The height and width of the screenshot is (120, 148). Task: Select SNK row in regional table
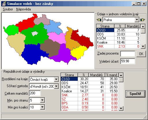[x=118, y=46]
